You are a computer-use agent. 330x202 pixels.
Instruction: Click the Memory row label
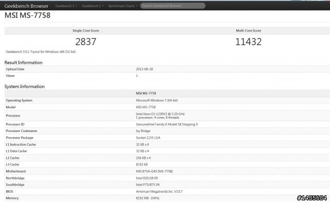(x=12, y=198)
